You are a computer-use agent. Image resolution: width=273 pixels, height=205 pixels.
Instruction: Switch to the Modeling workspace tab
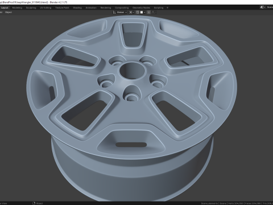click(x=17, y=8)
